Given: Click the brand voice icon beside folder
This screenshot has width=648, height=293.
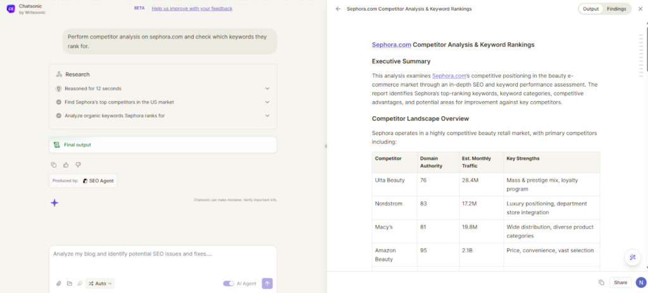Looking at the screenshot, I should (80, 284).
